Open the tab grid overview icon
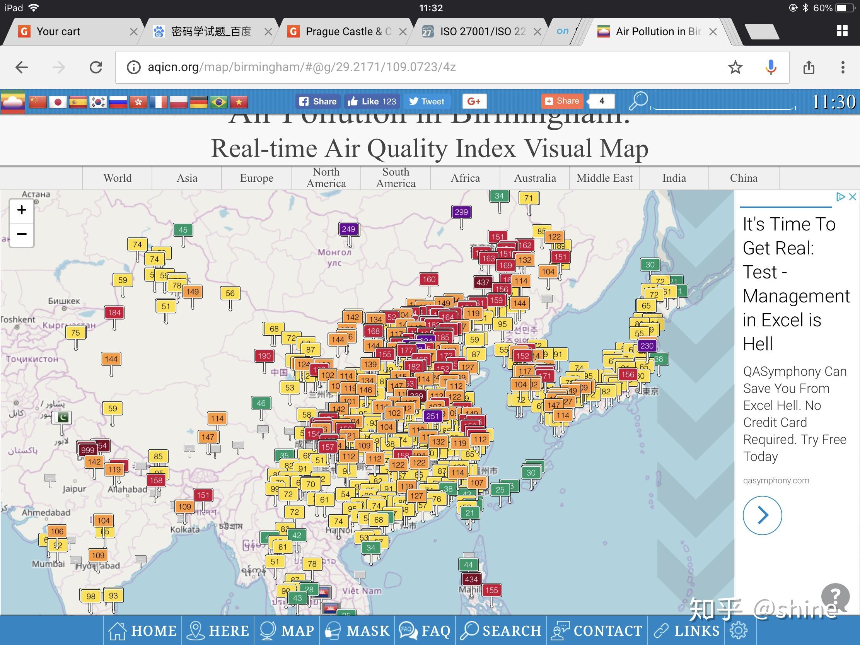This screenshot has height=645, width=860. [x=842, y=31]
